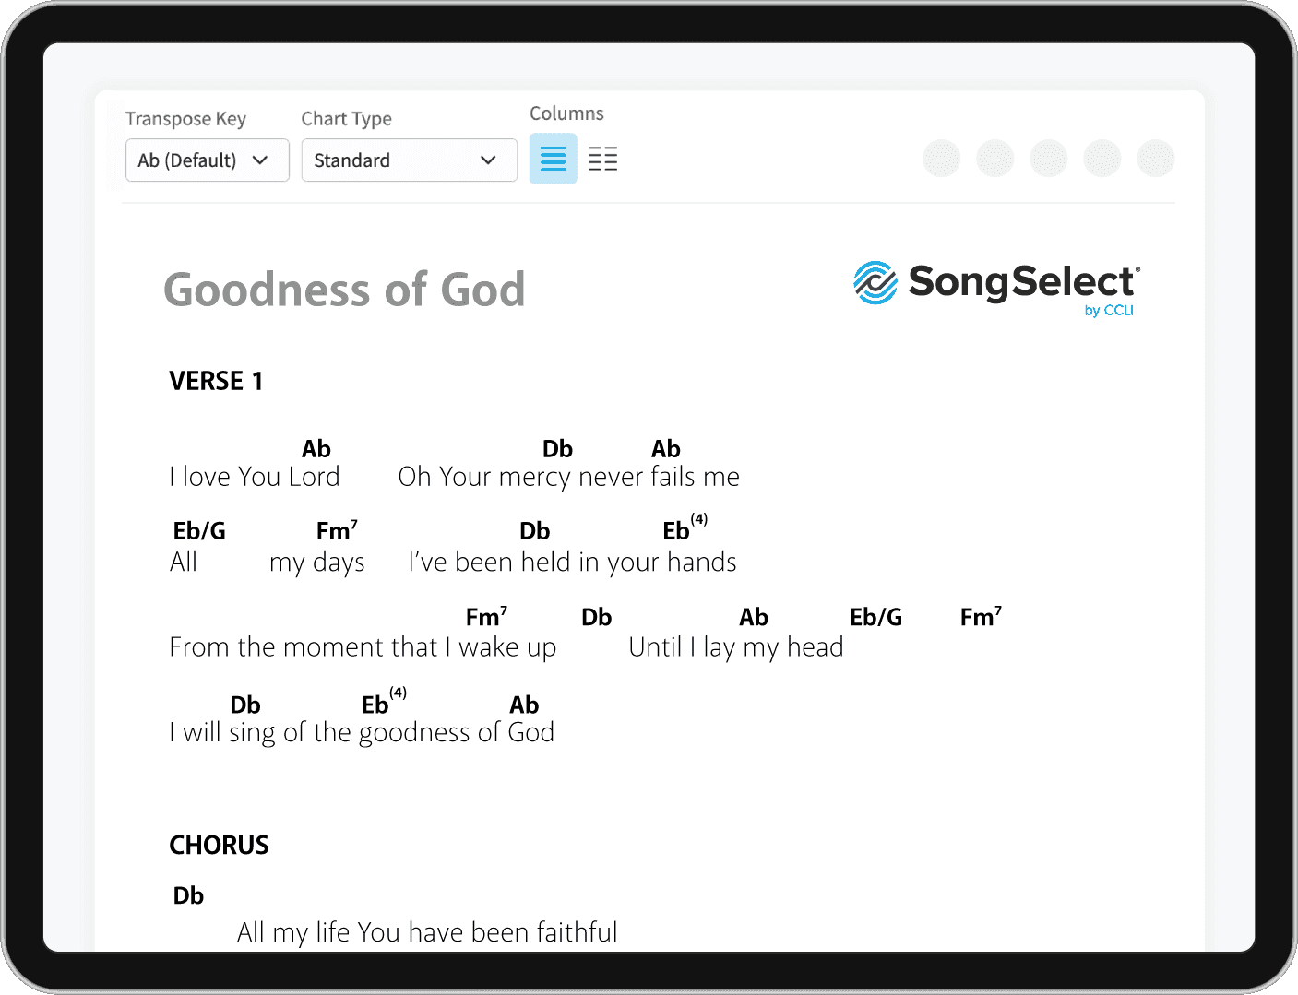Click the lyric 'I will sing of the goodness of God'
1298x995 pixels.
[x=361, y=731]
